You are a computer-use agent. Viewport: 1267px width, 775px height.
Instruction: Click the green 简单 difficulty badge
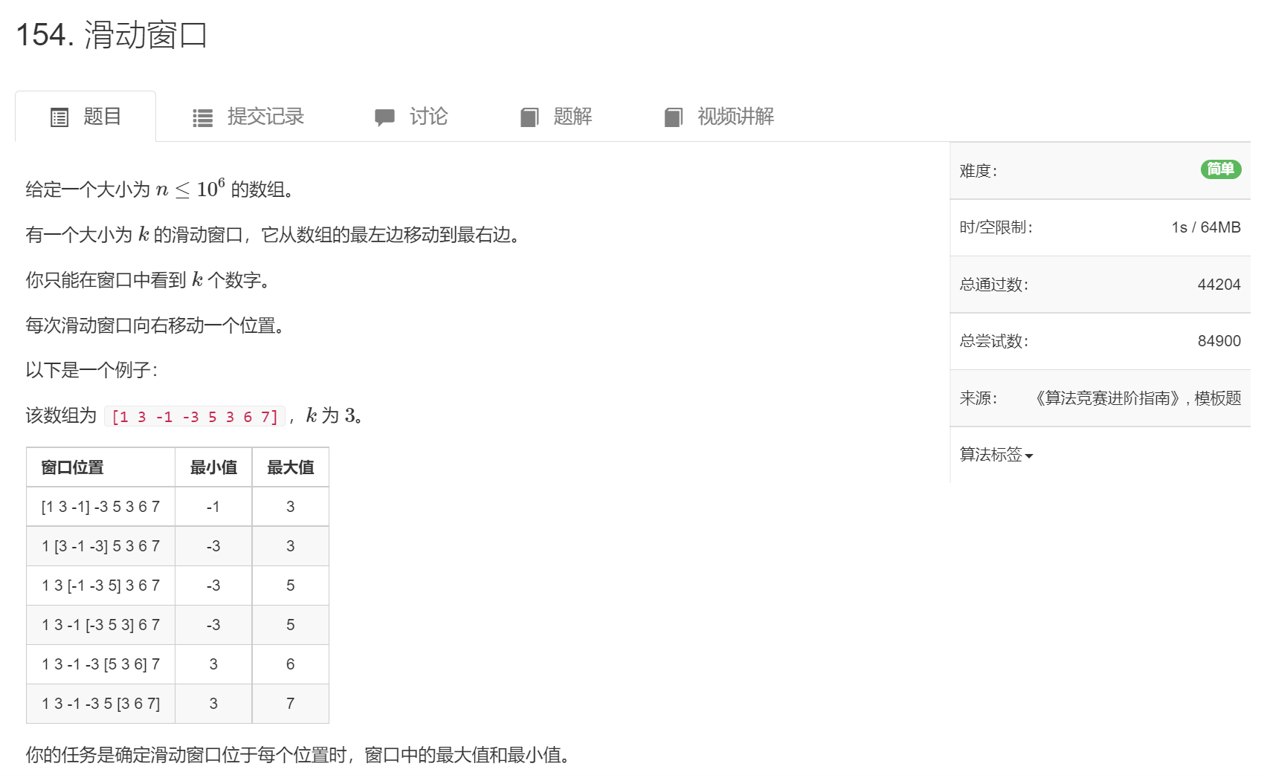click(1221, 169)
